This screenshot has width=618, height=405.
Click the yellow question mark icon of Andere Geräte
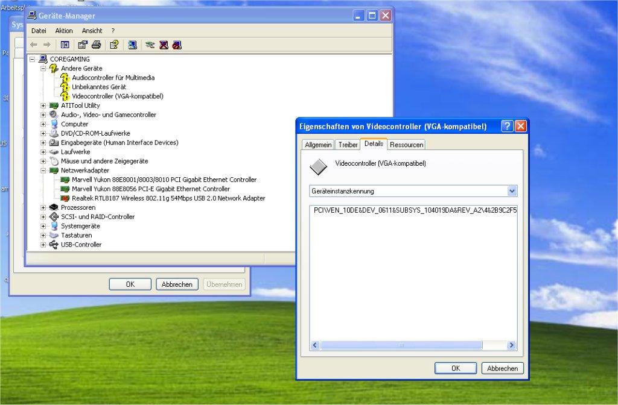tap(54, 69)
